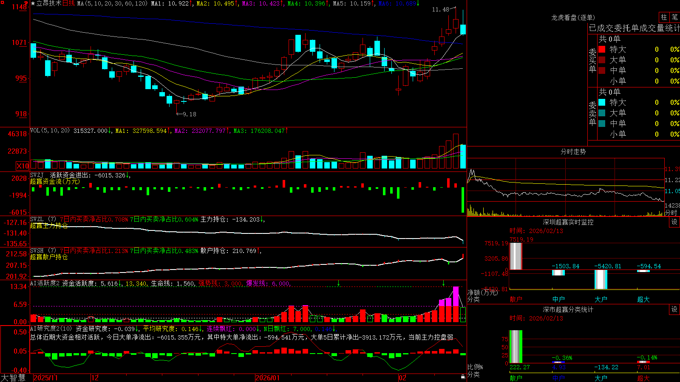This screenshot has height=382, width=680.
Task: Click the AI活跃度2 indicator label
Action: pos(45,284)
